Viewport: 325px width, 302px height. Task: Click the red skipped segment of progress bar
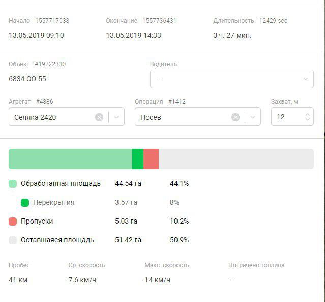(151, 159)
